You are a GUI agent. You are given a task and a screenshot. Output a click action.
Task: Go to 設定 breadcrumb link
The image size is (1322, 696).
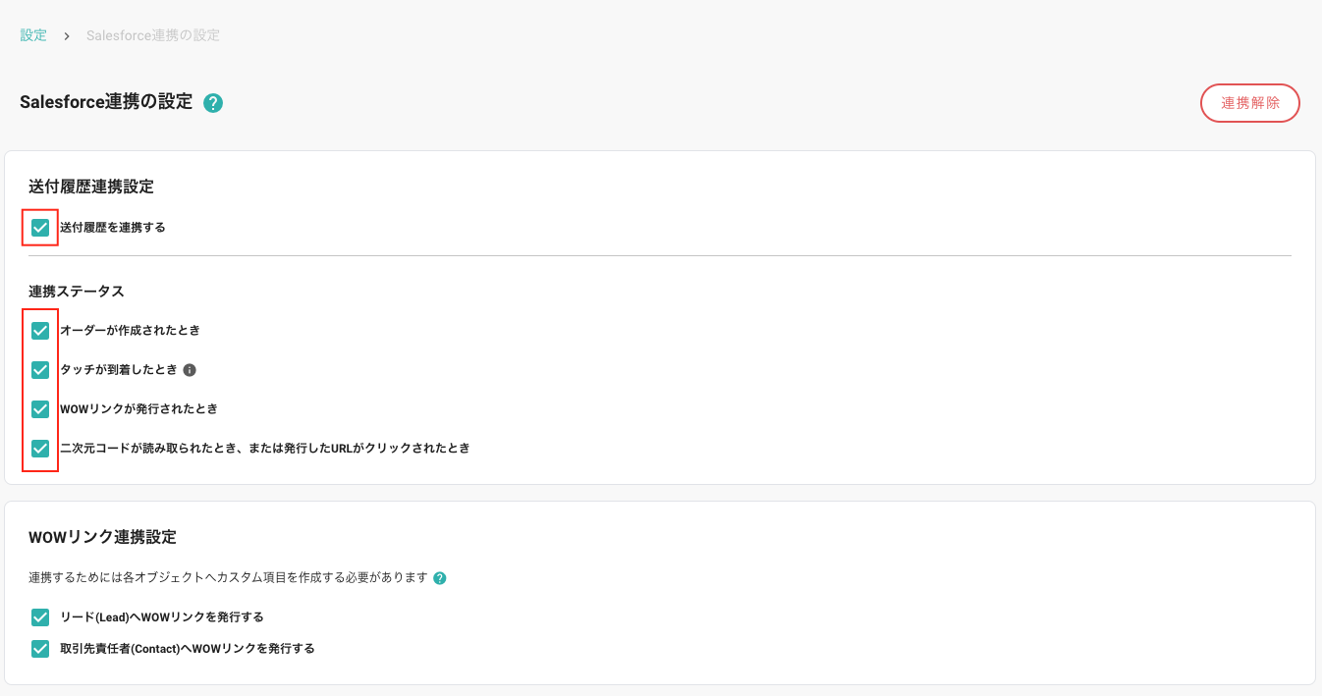tap(33, 35)
